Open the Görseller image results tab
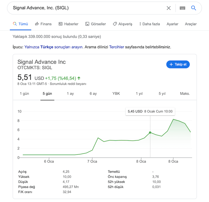Screen dimensions: 209x202 tap(96, 24)
